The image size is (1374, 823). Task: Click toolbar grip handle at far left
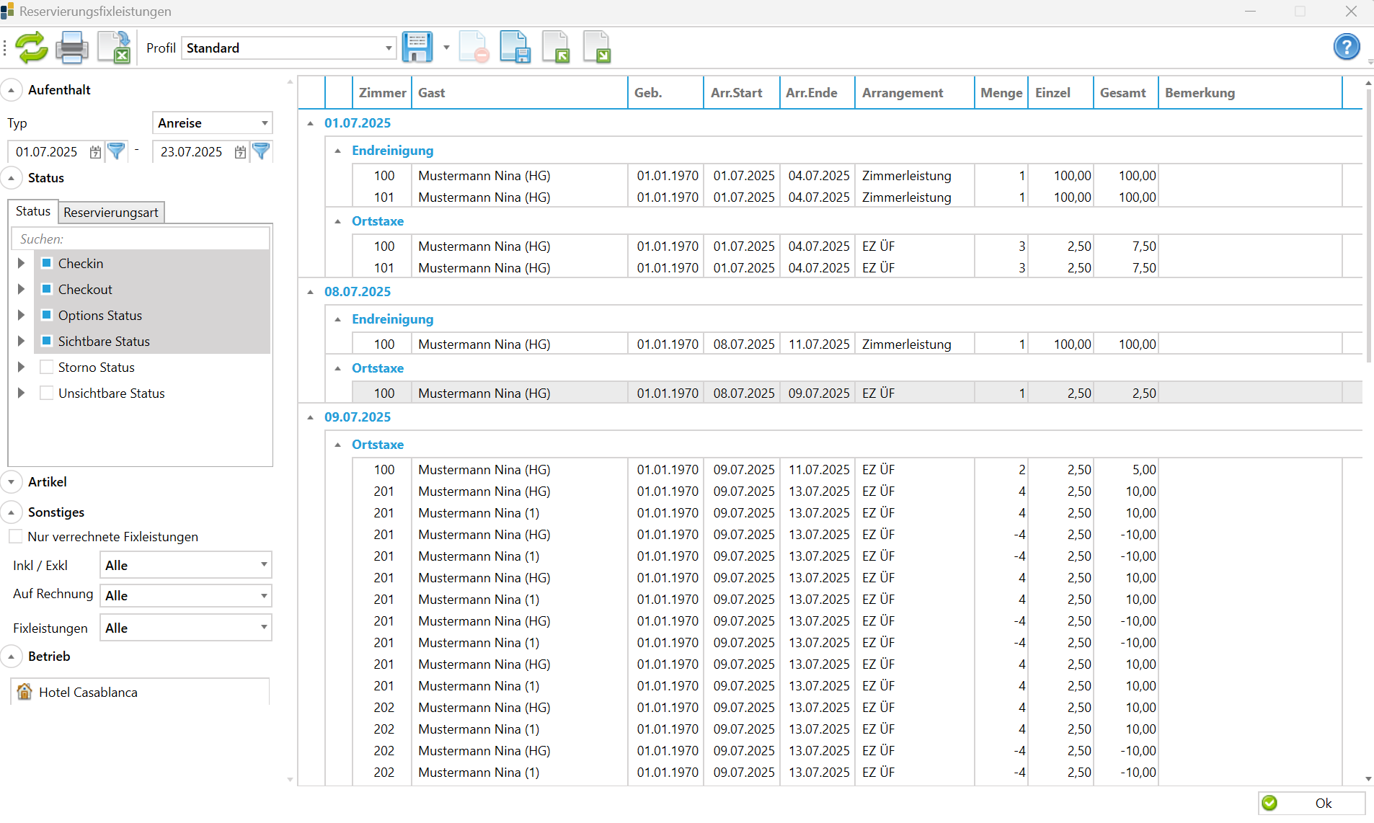tap(5, 48)
